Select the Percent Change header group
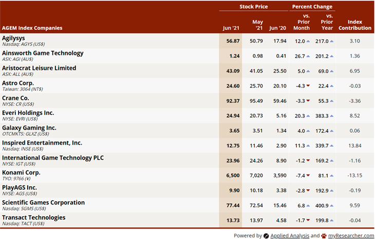Screen dimensions: 375x244 click(312, 7)
